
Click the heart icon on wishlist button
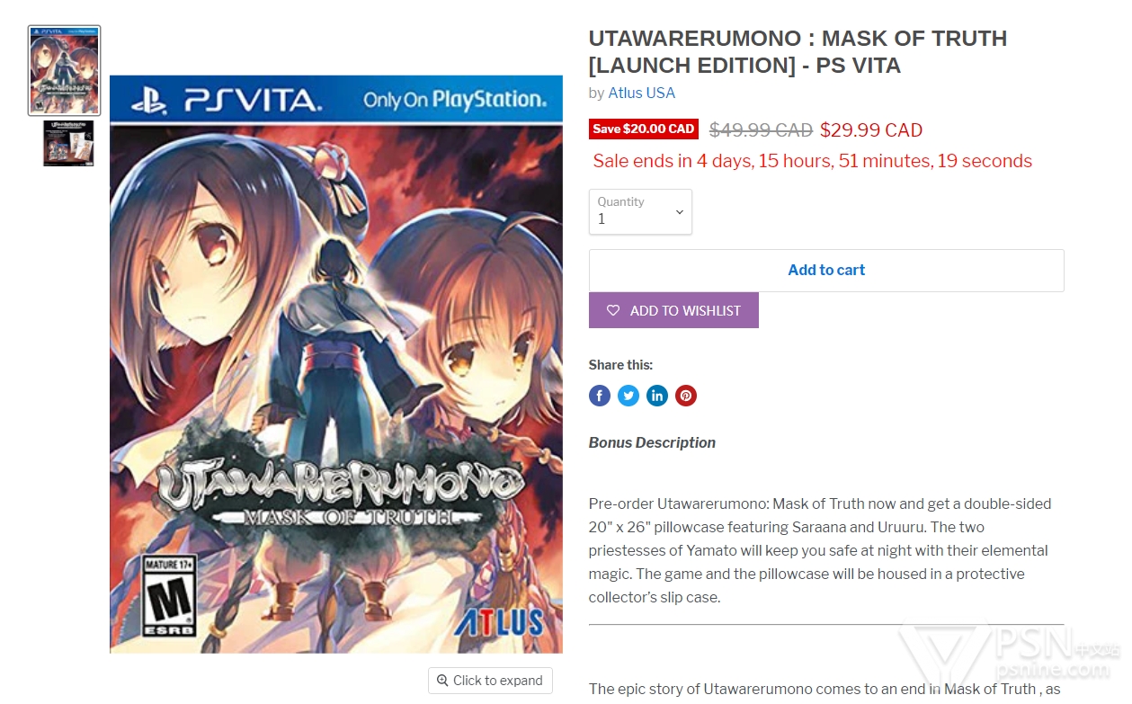[x=613, y=310]
